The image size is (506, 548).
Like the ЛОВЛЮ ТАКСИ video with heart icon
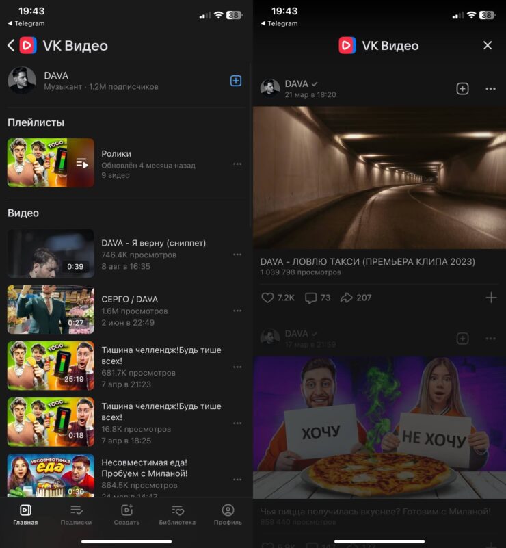pos(268,298)
